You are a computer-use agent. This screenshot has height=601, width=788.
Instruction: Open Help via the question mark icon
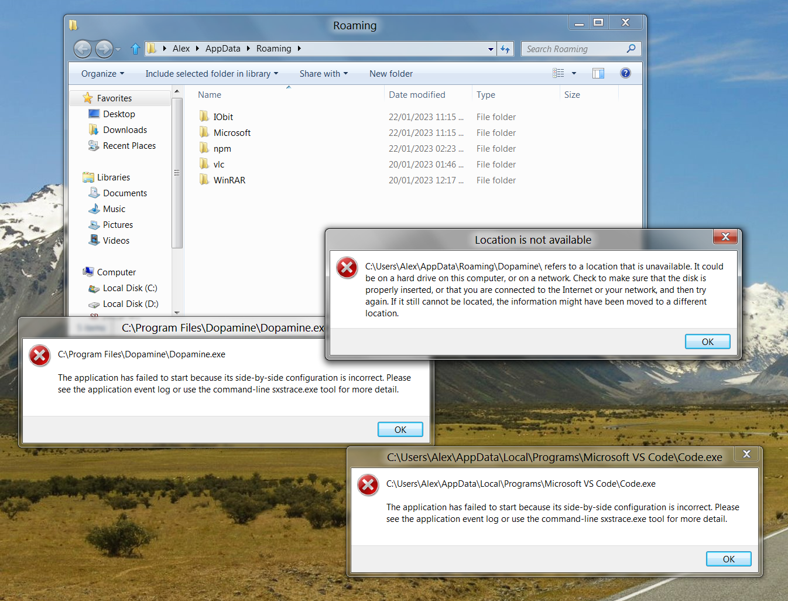625,73
